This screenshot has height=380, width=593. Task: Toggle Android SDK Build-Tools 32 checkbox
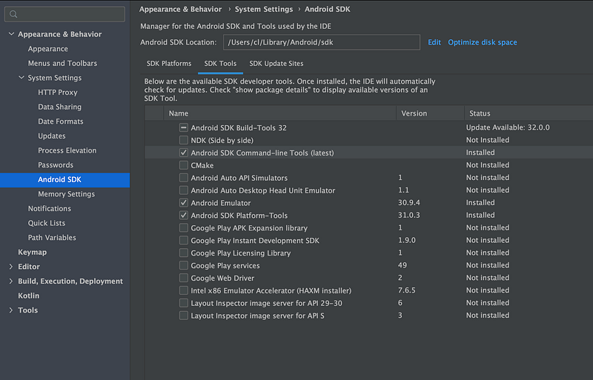coord(183,128)
